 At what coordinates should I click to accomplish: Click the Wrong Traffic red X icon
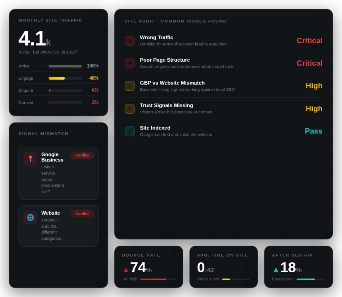[x=130, y=41]
